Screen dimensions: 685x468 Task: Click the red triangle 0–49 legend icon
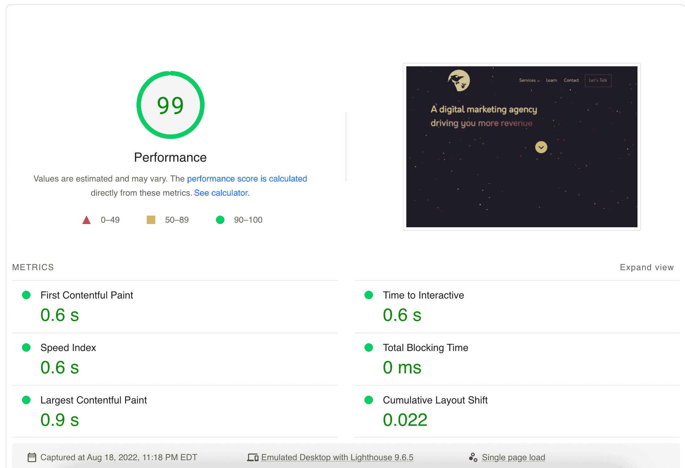(x=87, y=220)
